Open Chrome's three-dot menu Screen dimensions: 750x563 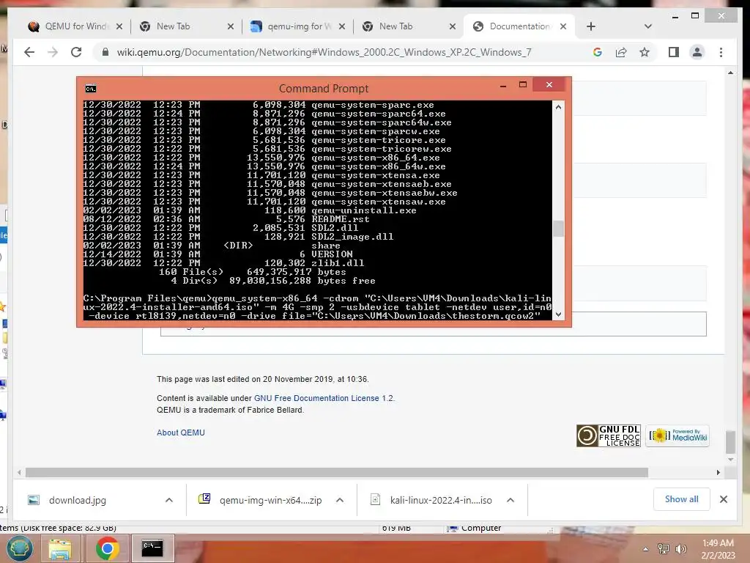pyautogui.click(x=721, y=52)
